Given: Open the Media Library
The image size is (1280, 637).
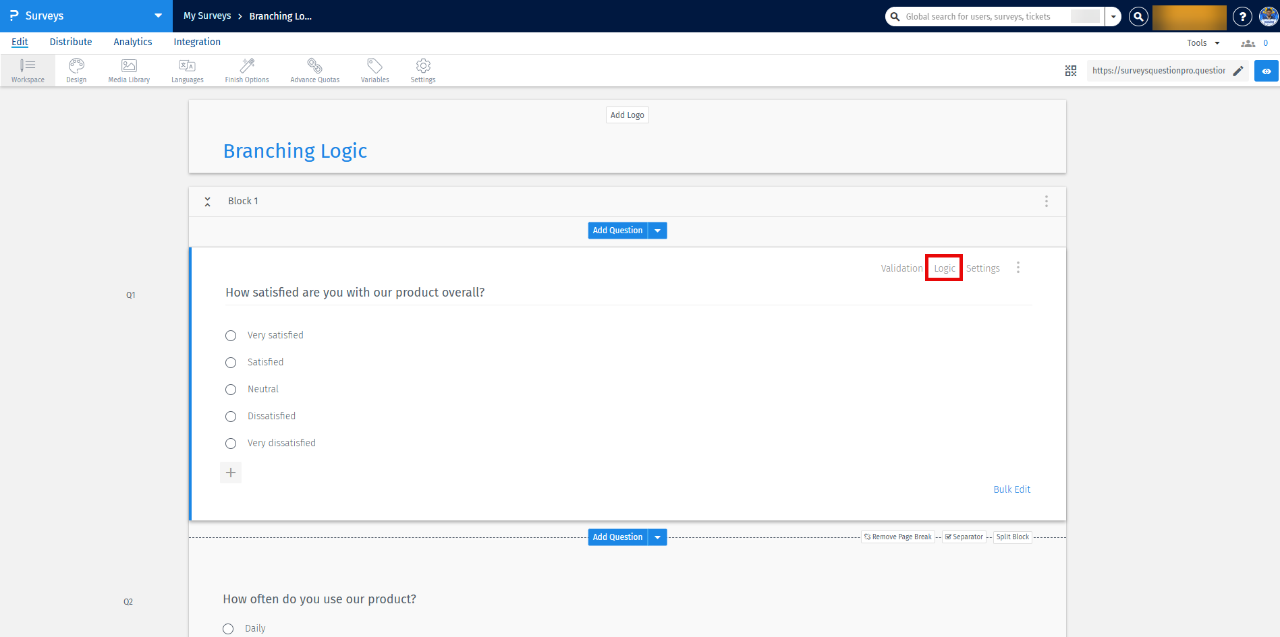Looking at the screenshot, I should [x=128, y=66].
